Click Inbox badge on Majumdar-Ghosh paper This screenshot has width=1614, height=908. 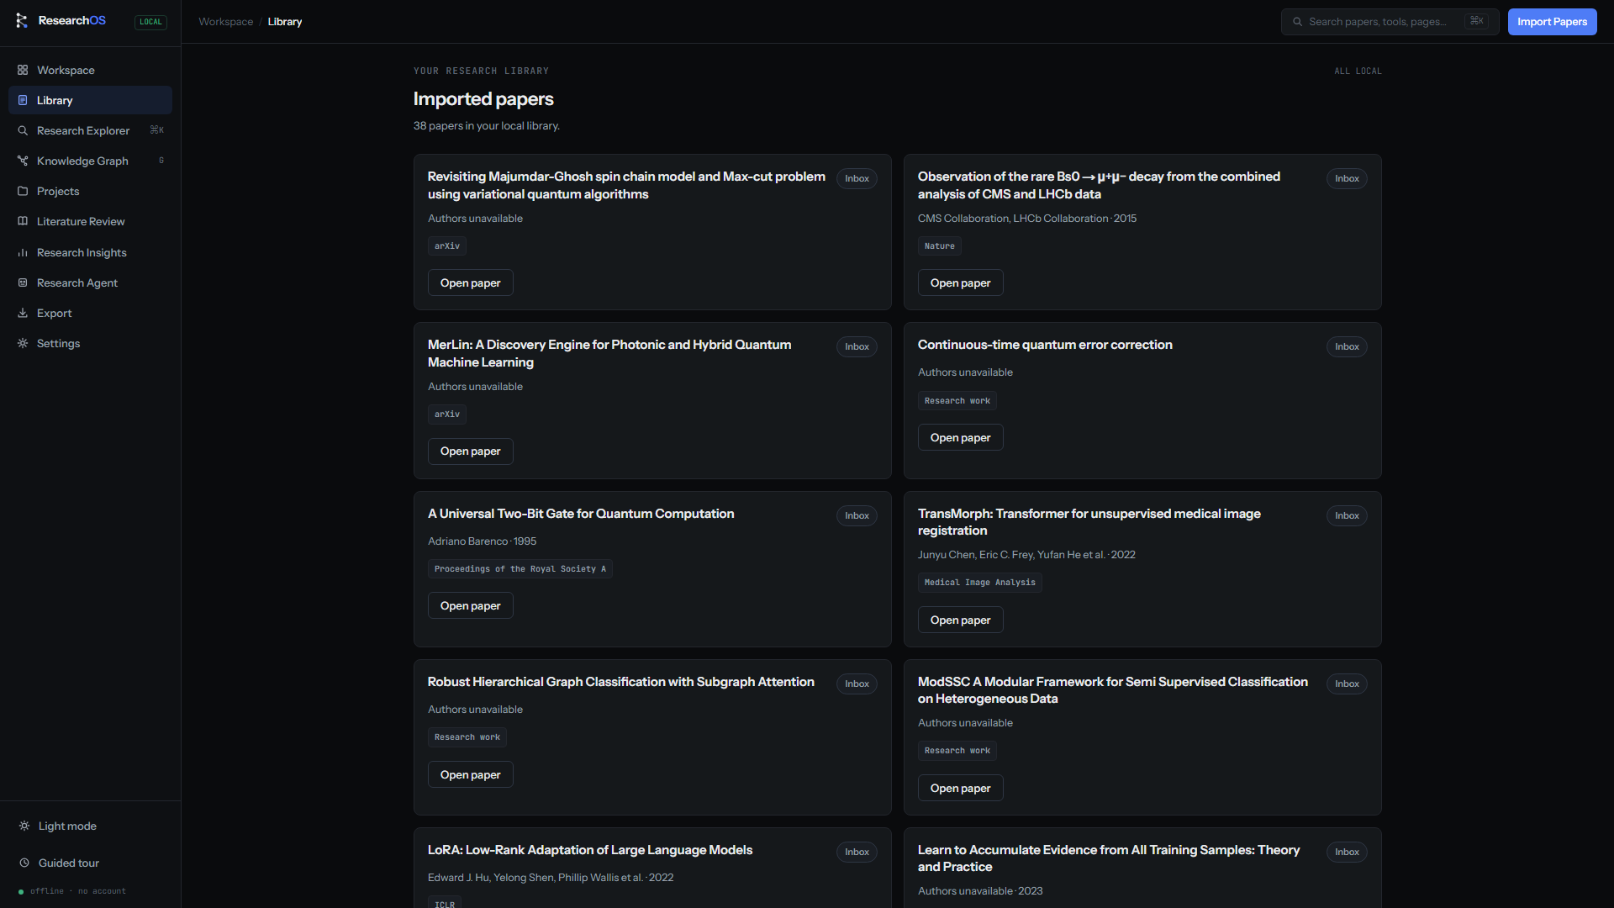coord(857,178)
